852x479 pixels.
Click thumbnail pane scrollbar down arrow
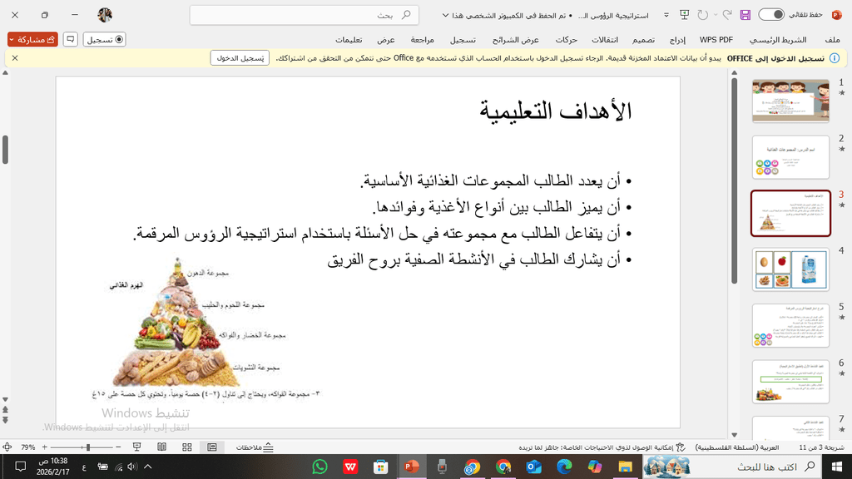pos(734,435)
